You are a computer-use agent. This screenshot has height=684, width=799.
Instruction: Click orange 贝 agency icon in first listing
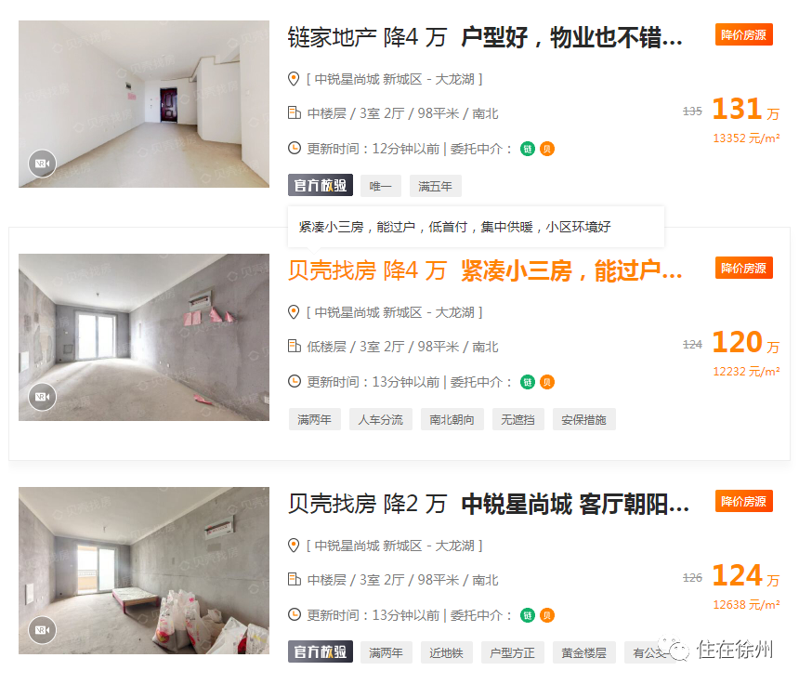click(x=547, y=149)
